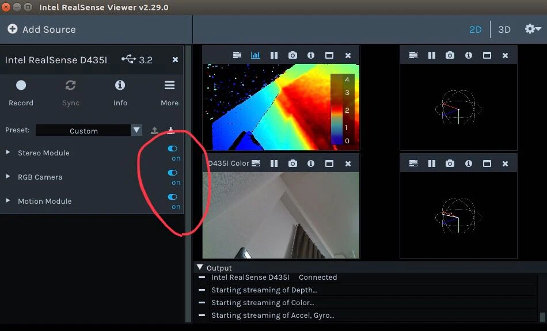Collapse the Output log panel

pos(200,267)
